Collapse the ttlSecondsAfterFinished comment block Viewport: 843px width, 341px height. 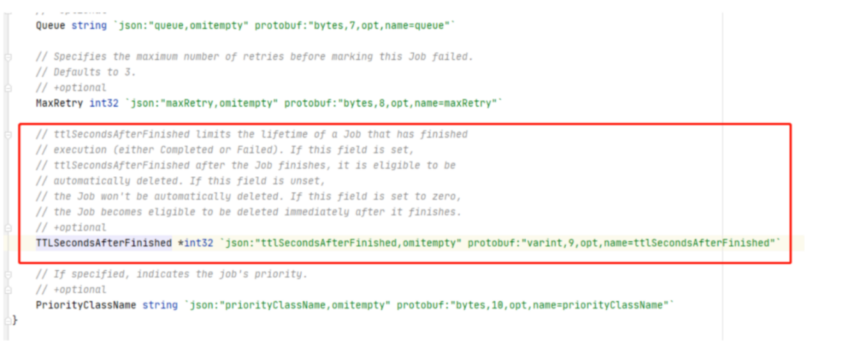pyautogui.click(x=8, y=135)
